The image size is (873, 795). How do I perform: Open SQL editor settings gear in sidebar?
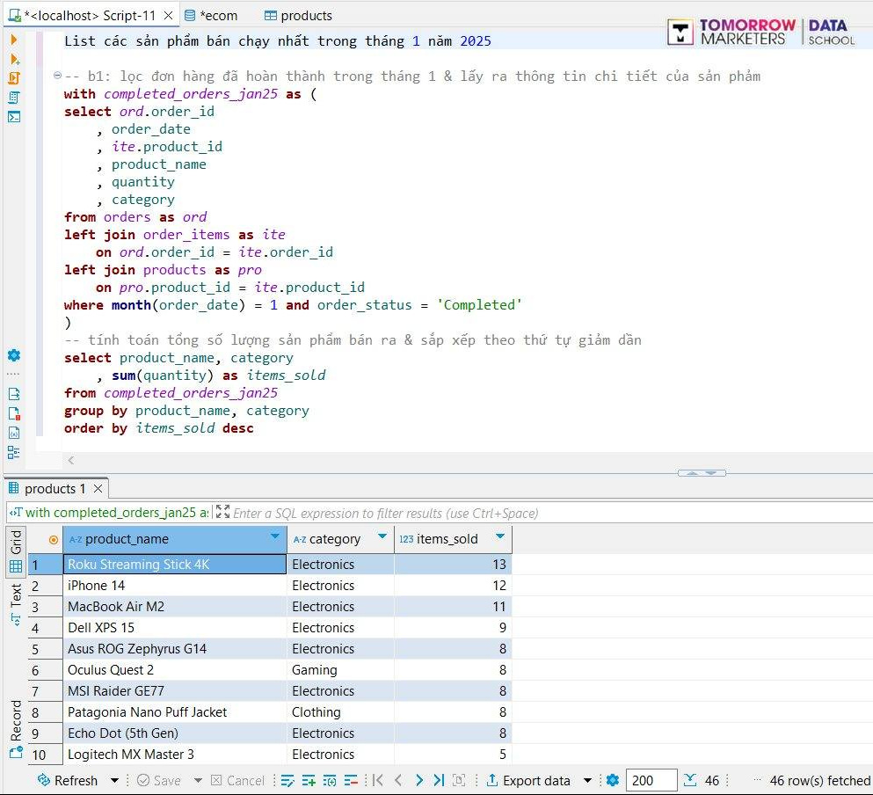[14, 355]
